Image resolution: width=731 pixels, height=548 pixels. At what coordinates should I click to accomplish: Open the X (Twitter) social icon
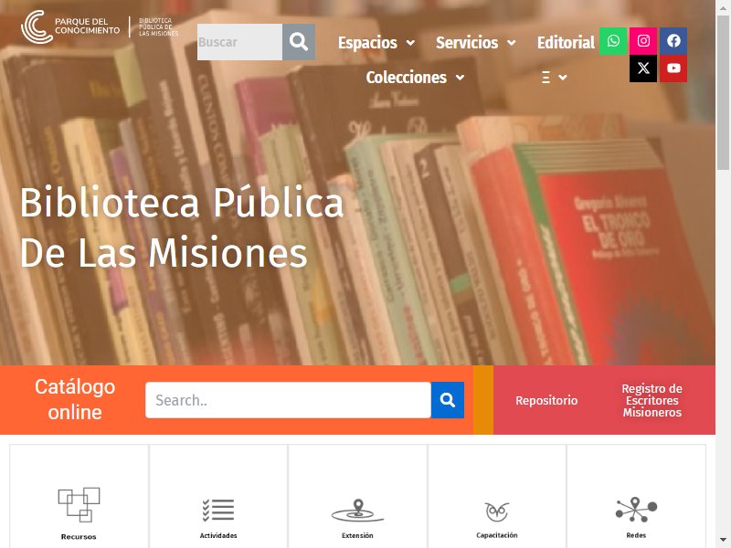tap(643, 68)
